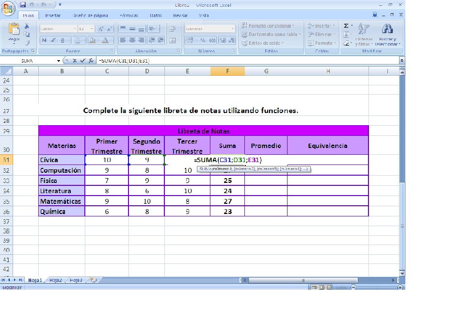Screen dimensions: 464x313
Task: Apply the Color de relleno bucket icon
Action: click(92, 40)
